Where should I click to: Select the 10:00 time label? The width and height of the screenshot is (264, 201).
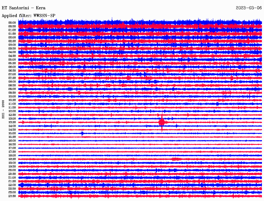pyautogui.click(x=12, y=96)
